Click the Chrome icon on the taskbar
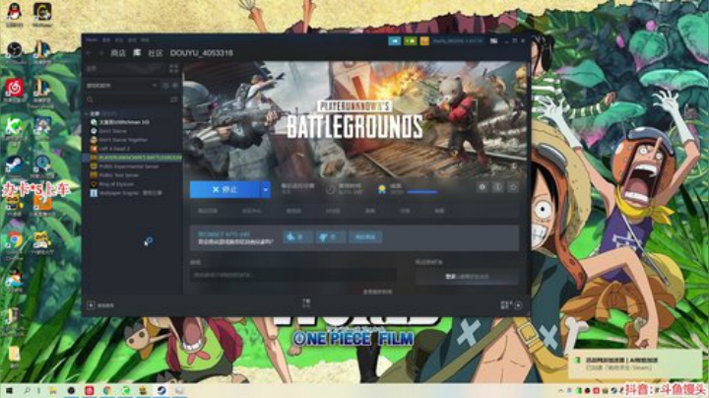 [107, 390]
